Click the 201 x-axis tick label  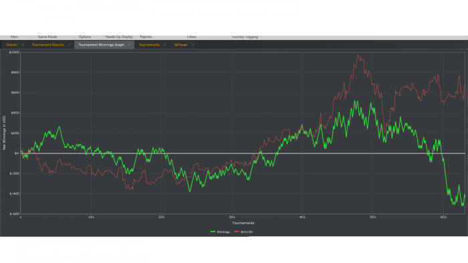[162, 217]
